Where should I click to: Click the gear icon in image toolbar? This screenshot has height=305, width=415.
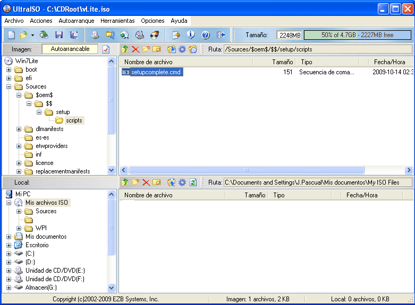click(x=182, y=49)
